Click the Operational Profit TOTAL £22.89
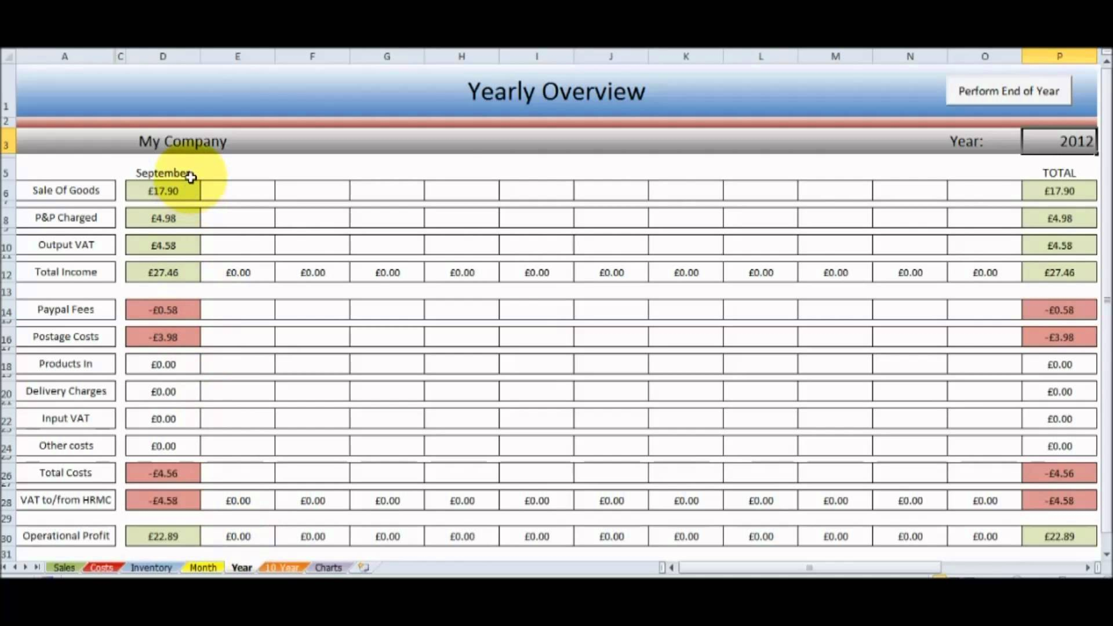 (x=1060, y=536)
